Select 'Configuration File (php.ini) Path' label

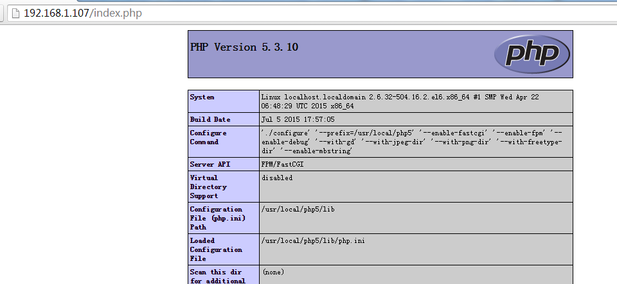(x=218, y=218)
